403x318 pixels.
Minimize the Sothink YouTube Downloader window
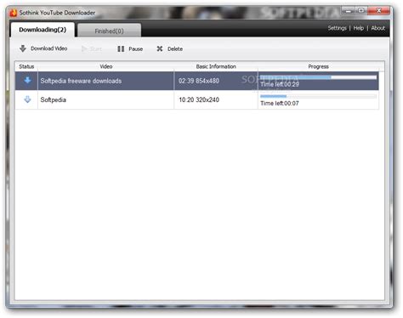pos(349,11)
